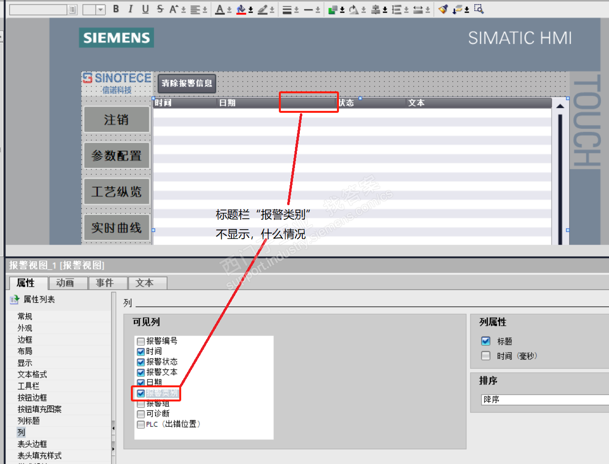609x464 pixels.
Task: Click the equalize width icon
Action: tap(418, 9)
